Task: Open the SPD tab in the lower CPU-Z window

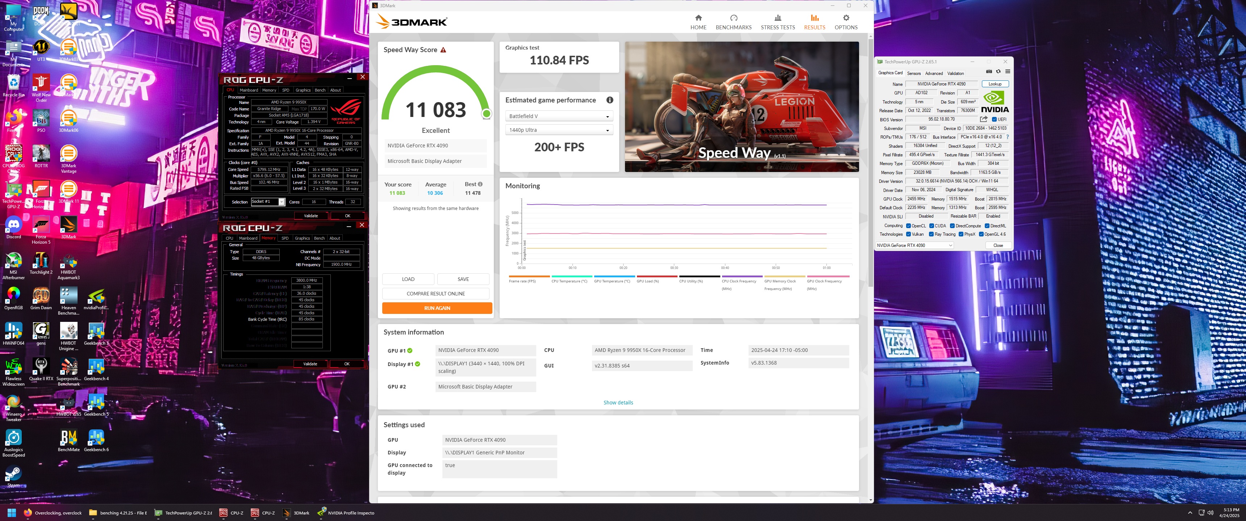Action: pyautogui.click(x=285, y=238)
